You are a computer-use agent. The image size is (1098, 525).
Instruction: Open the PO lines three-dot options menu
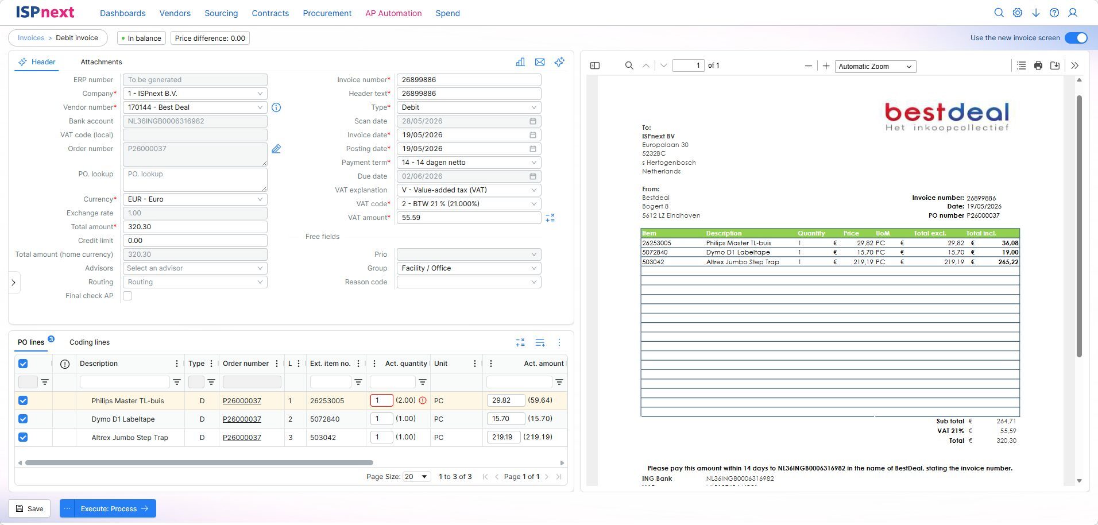tap(559, 342)
